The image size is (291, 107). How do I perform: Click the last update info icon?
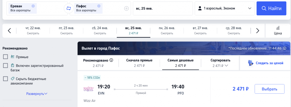coord(285,48)
